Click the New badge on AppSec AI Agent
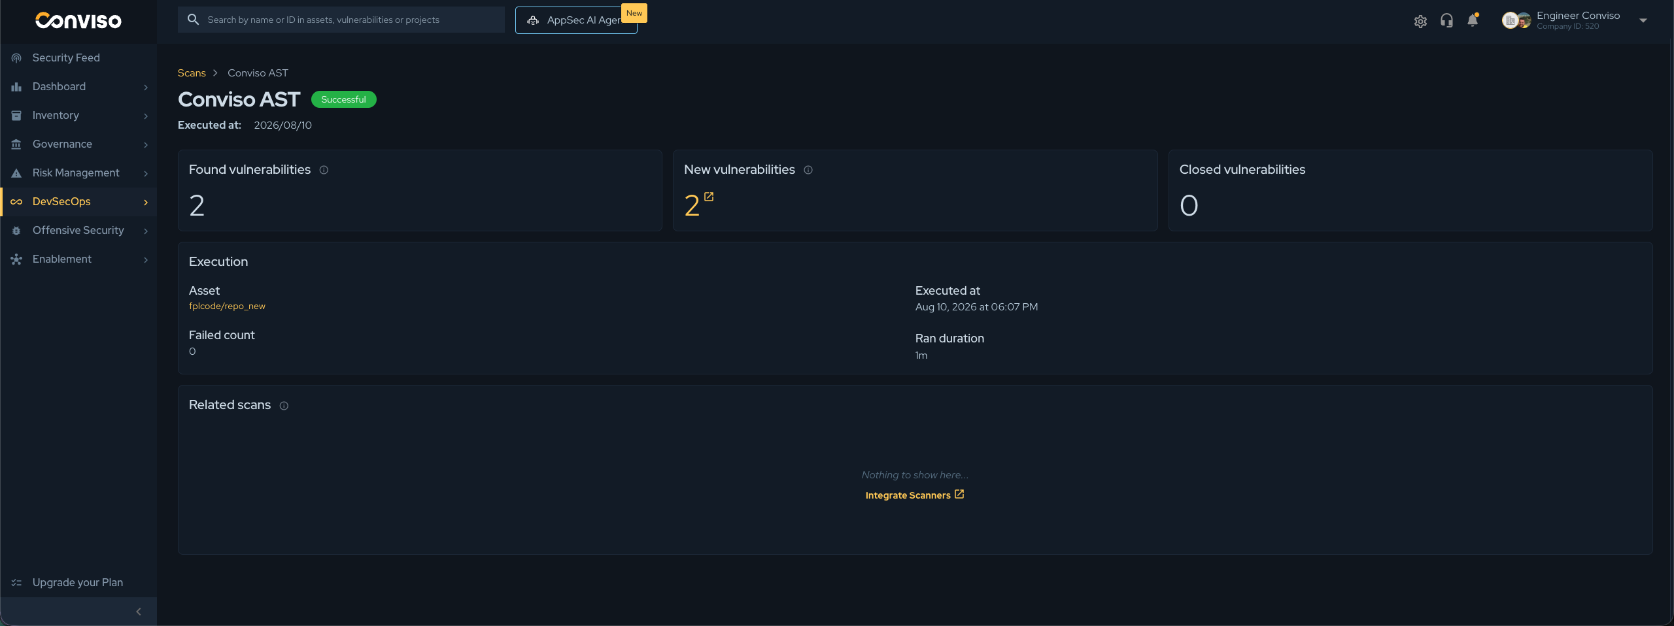 (634, 13)
